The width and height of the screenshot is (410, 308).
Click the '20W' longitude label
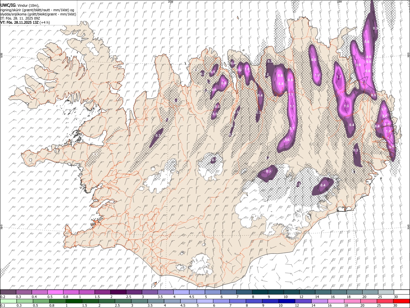(x=170, y=2)
